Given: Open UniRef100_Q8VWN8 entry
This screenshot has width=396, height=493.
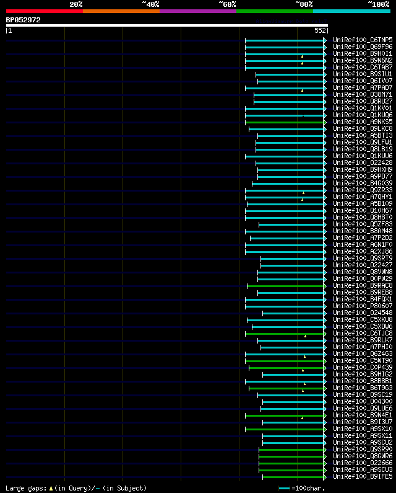Looking at the screenshot, I should pos(363,272).
